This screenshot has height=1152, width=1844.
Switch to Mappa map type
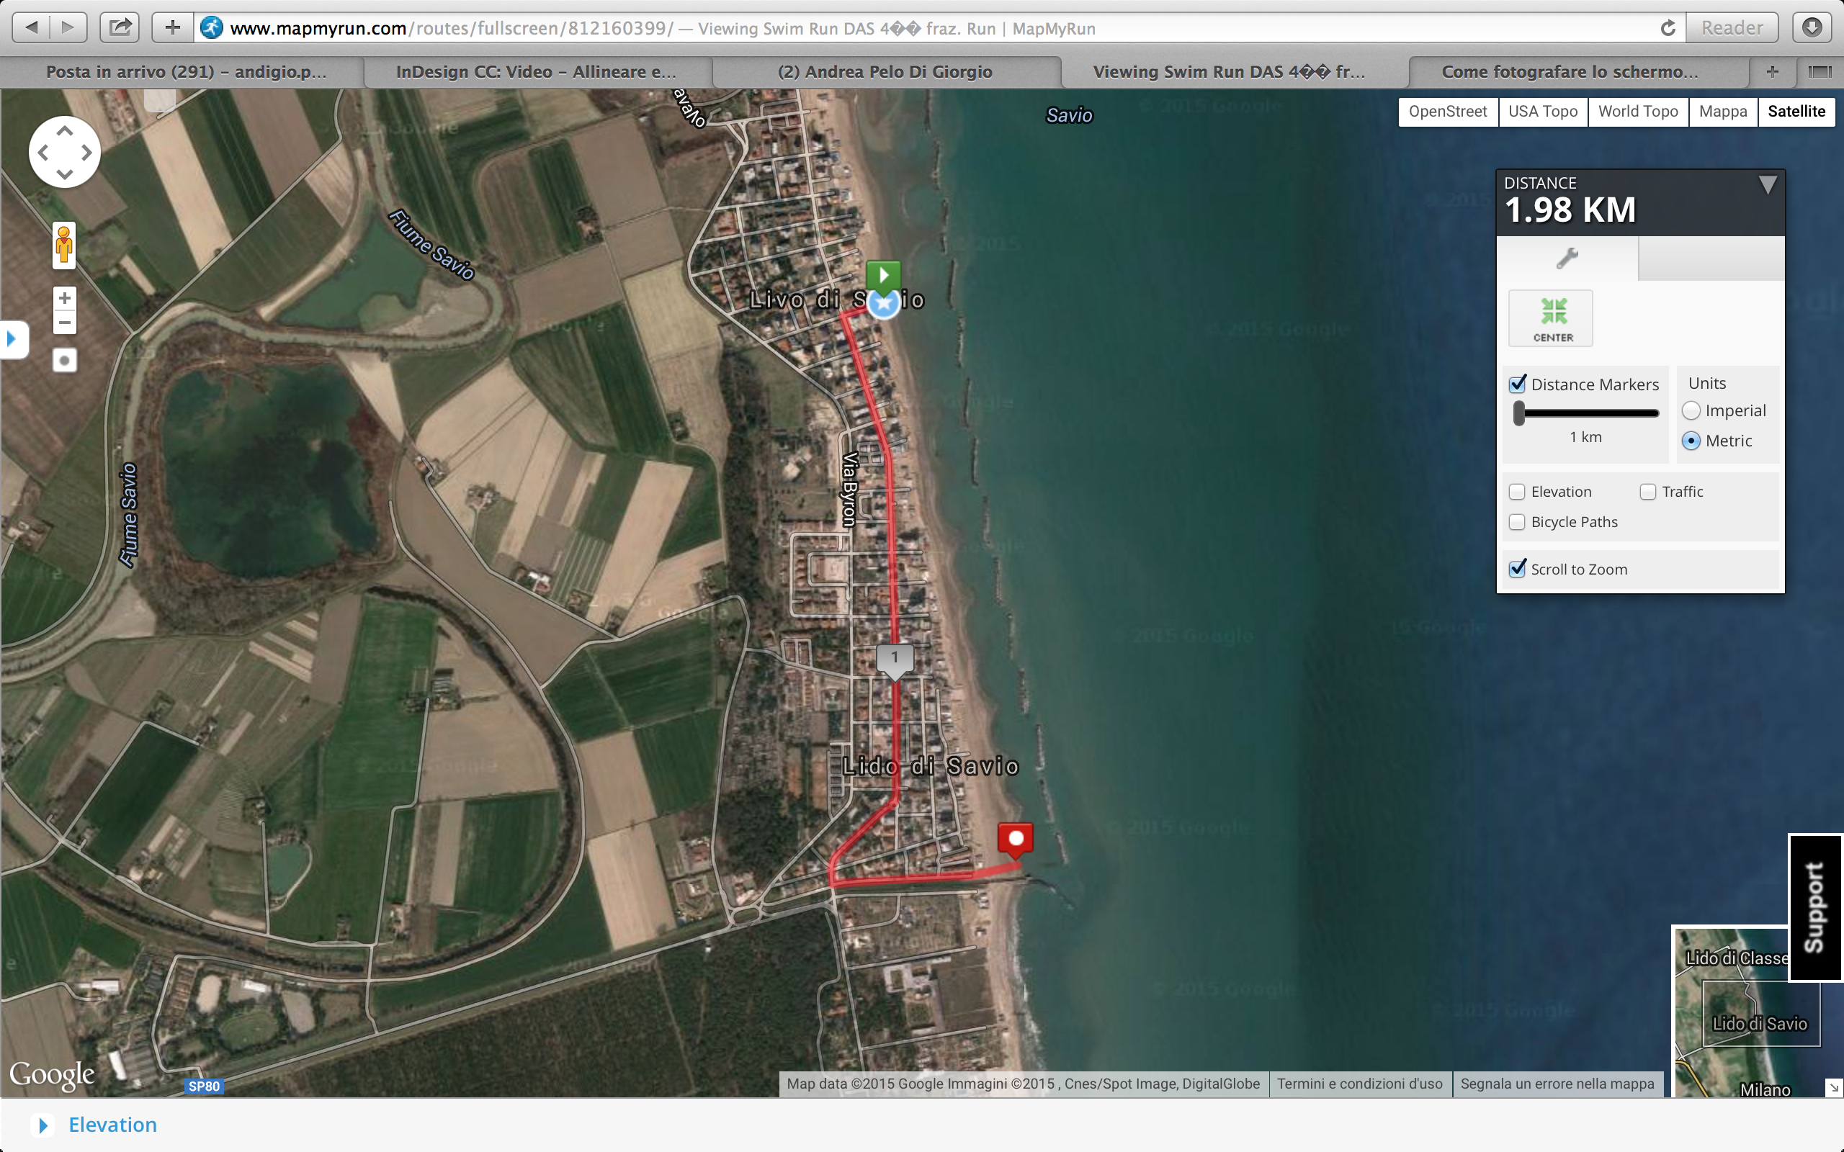pos(1723,111)
